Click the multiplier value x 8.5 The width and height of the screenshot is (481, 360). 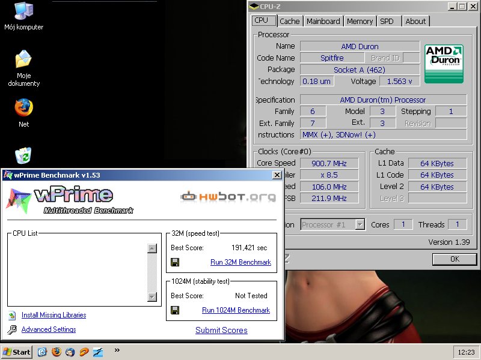pos(329,175)
